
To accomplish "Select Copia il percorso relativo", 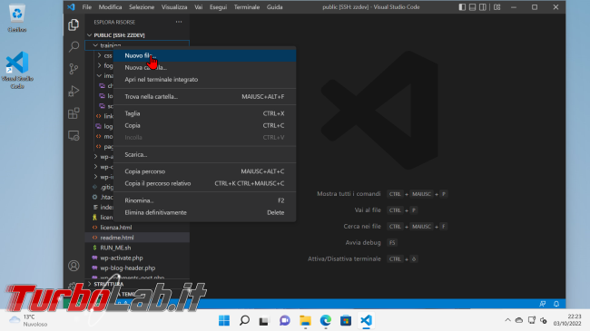I will click(205, 183).
